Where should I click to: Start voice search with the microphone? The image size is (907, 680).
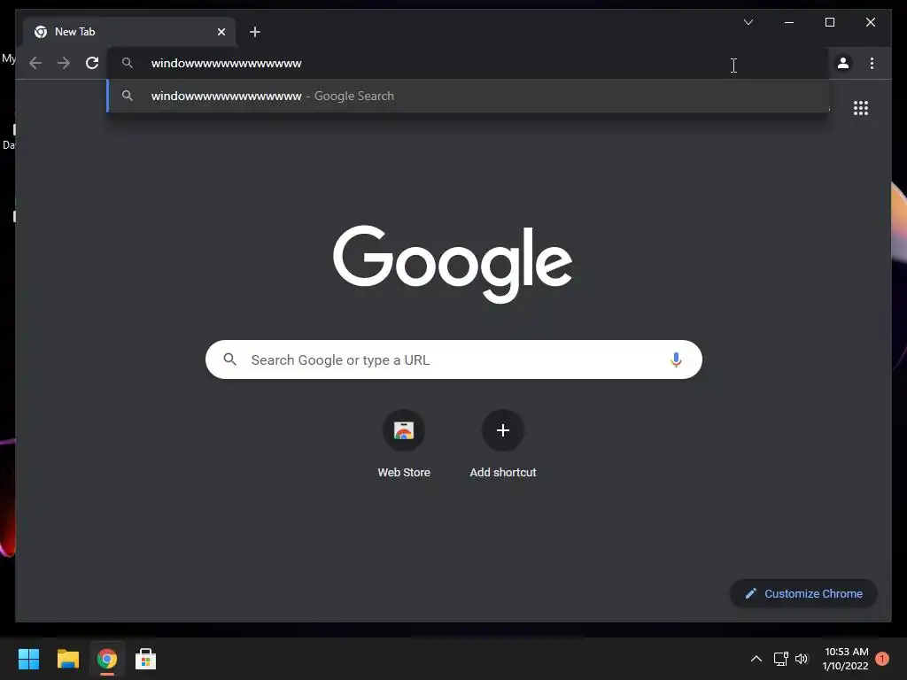coord(676,359)
